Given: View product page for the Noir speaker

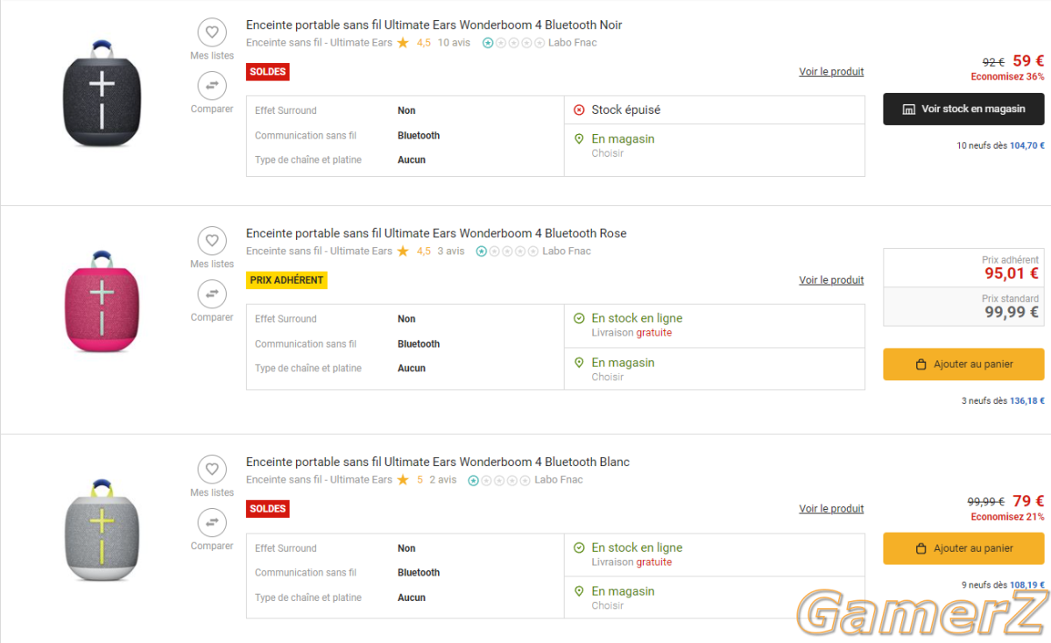Looking at the screenshot, I should [x=831, y=72].
